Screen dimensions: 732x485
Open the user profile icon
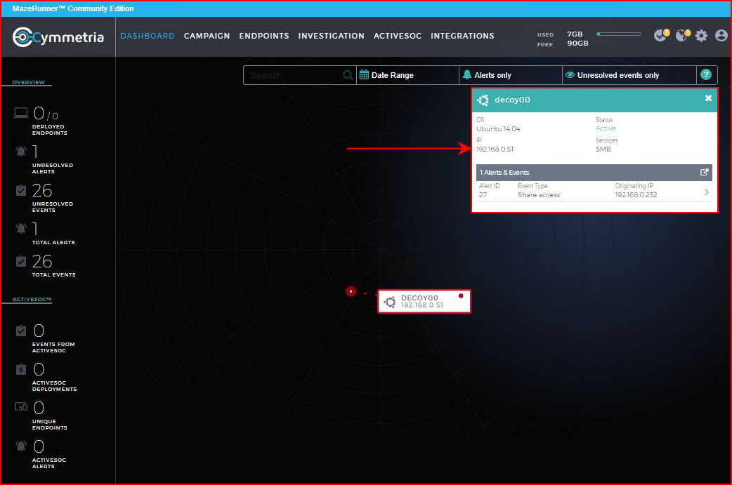[x=721, y=35]
